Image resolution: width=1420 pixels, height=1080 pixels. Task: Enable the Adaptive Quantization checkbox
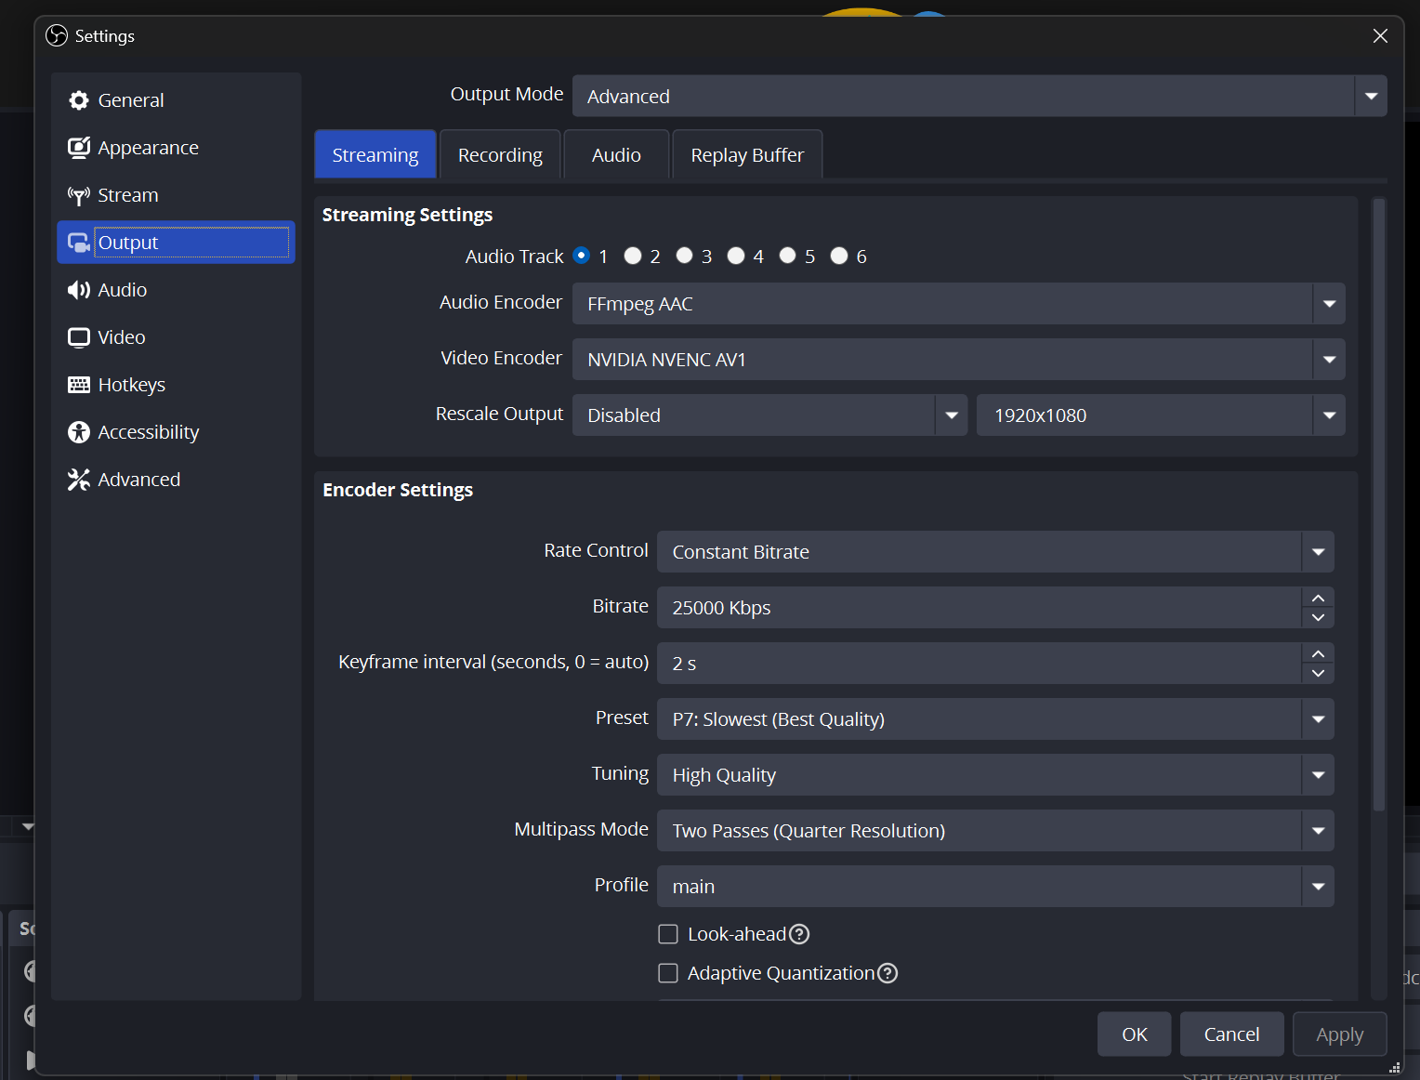(668, 973)
